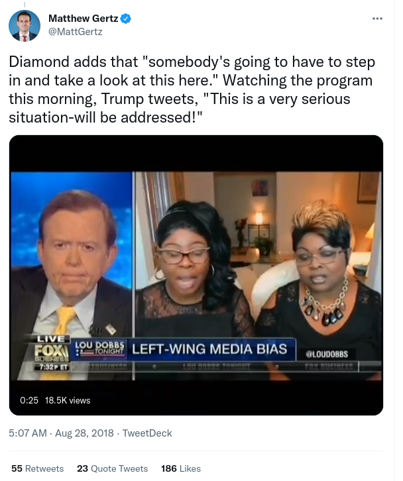
Task: Show the 186 Likes list
Action: click(181, 468)
